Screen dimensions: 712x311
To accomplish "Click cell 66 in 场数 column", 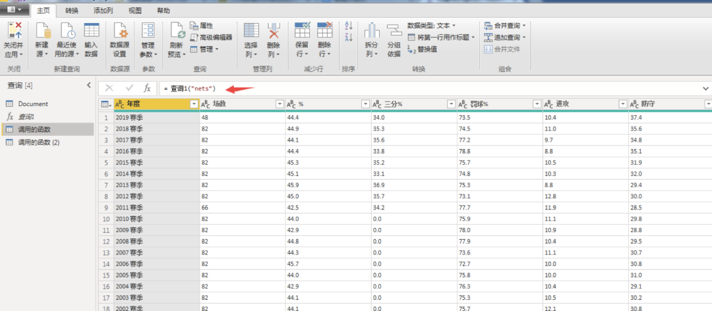I will tap(243, 208).
